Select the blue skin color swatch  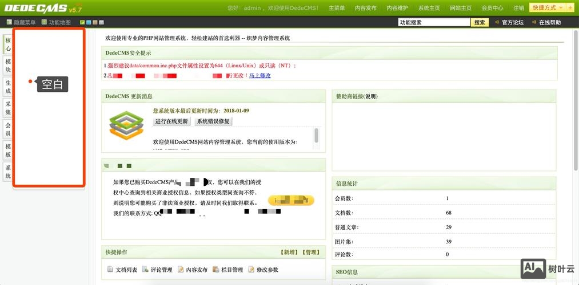pyautogui.click(x=89, y=22)
